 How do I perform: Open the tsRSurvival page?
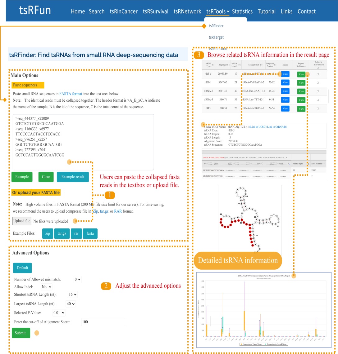155,11
